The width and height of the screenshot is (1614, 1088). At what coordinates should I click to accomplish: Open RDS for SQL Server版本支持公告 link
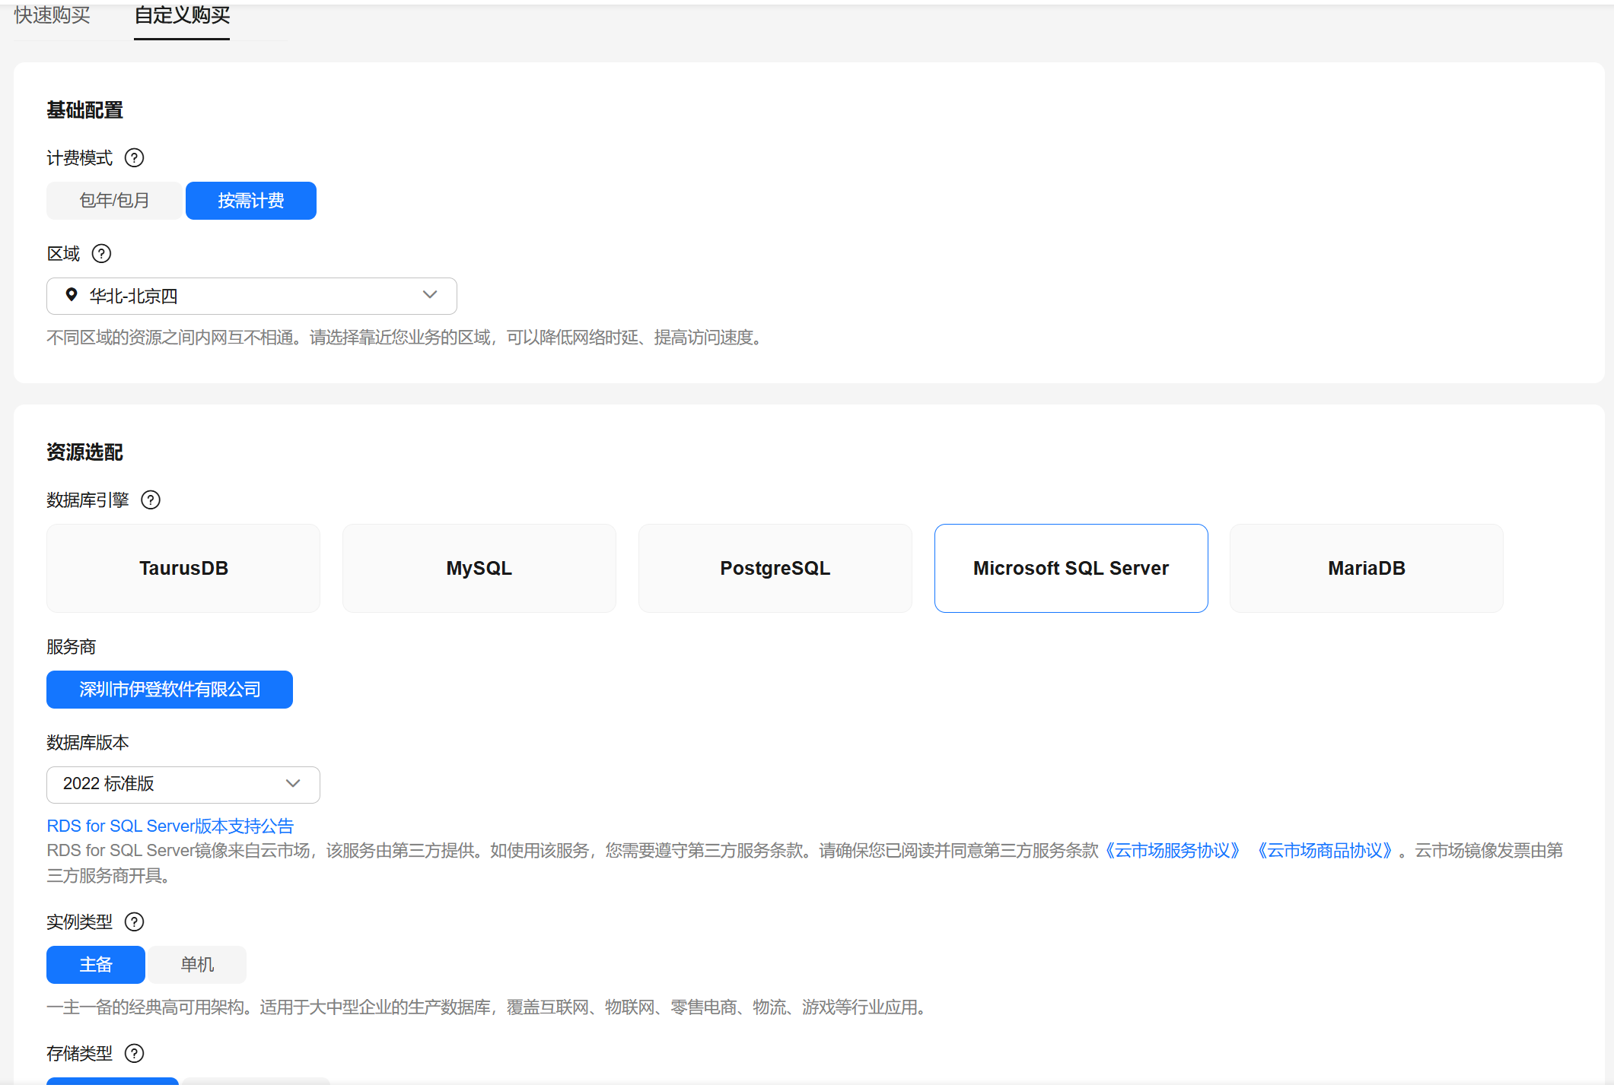[170, 826]
